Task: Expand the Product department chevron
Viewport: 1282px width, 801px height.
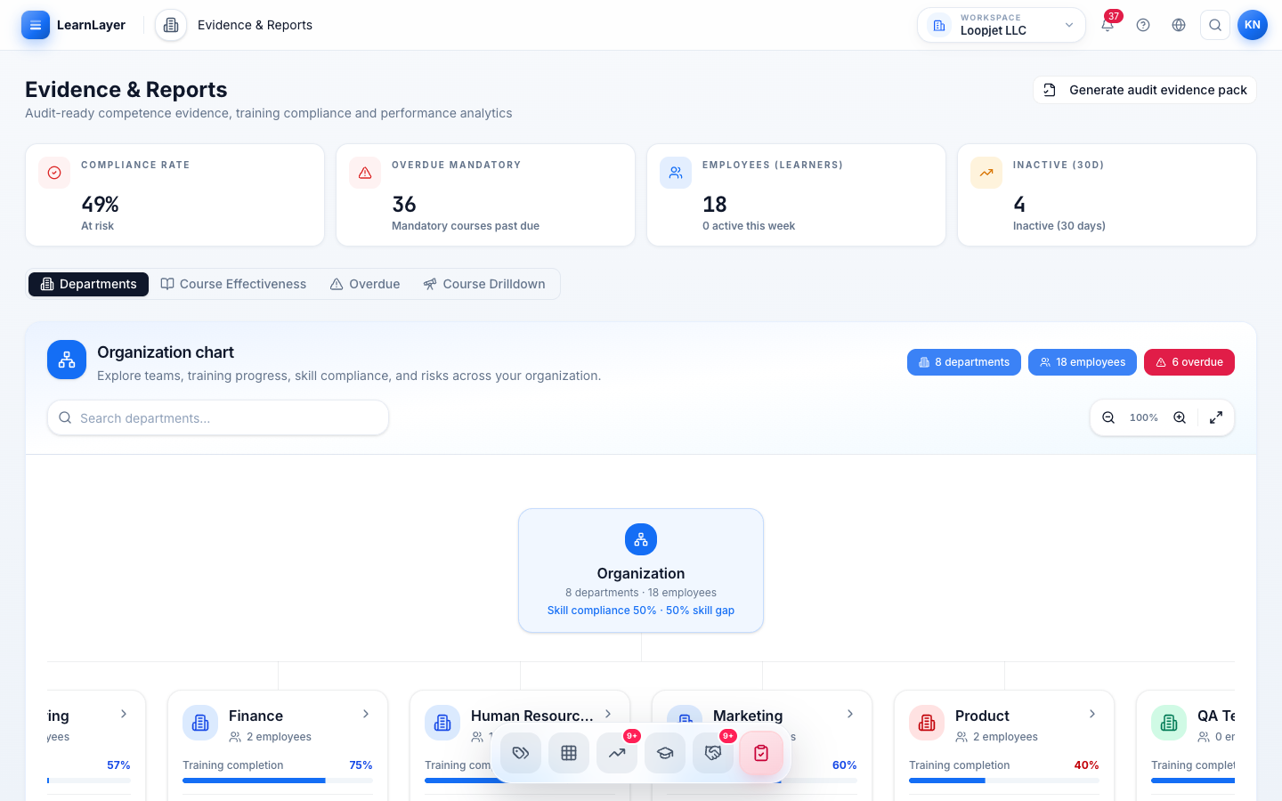Action: pyautogui.click(x=1092, y=714)
